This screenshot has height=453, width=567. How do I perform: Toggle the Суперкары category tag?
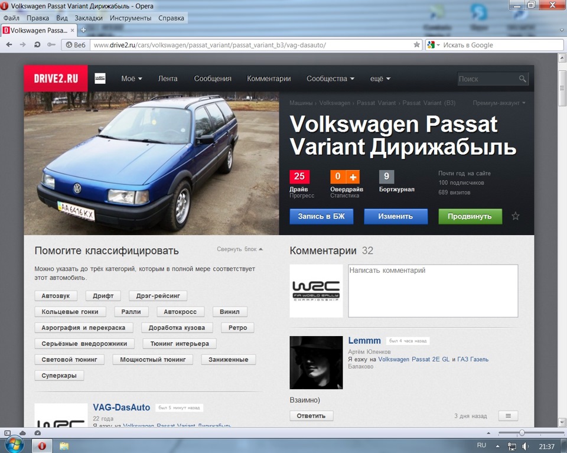pos(59,375)
